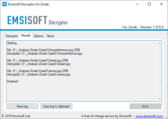Click the window resize grip in the corner
This screenshot has width=168, height=119.
click(x=166, y=117)
